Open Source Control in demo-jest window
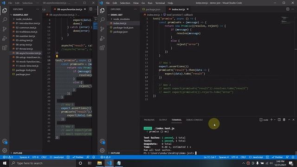The image size is (297, 167). (x=102, y=29)
